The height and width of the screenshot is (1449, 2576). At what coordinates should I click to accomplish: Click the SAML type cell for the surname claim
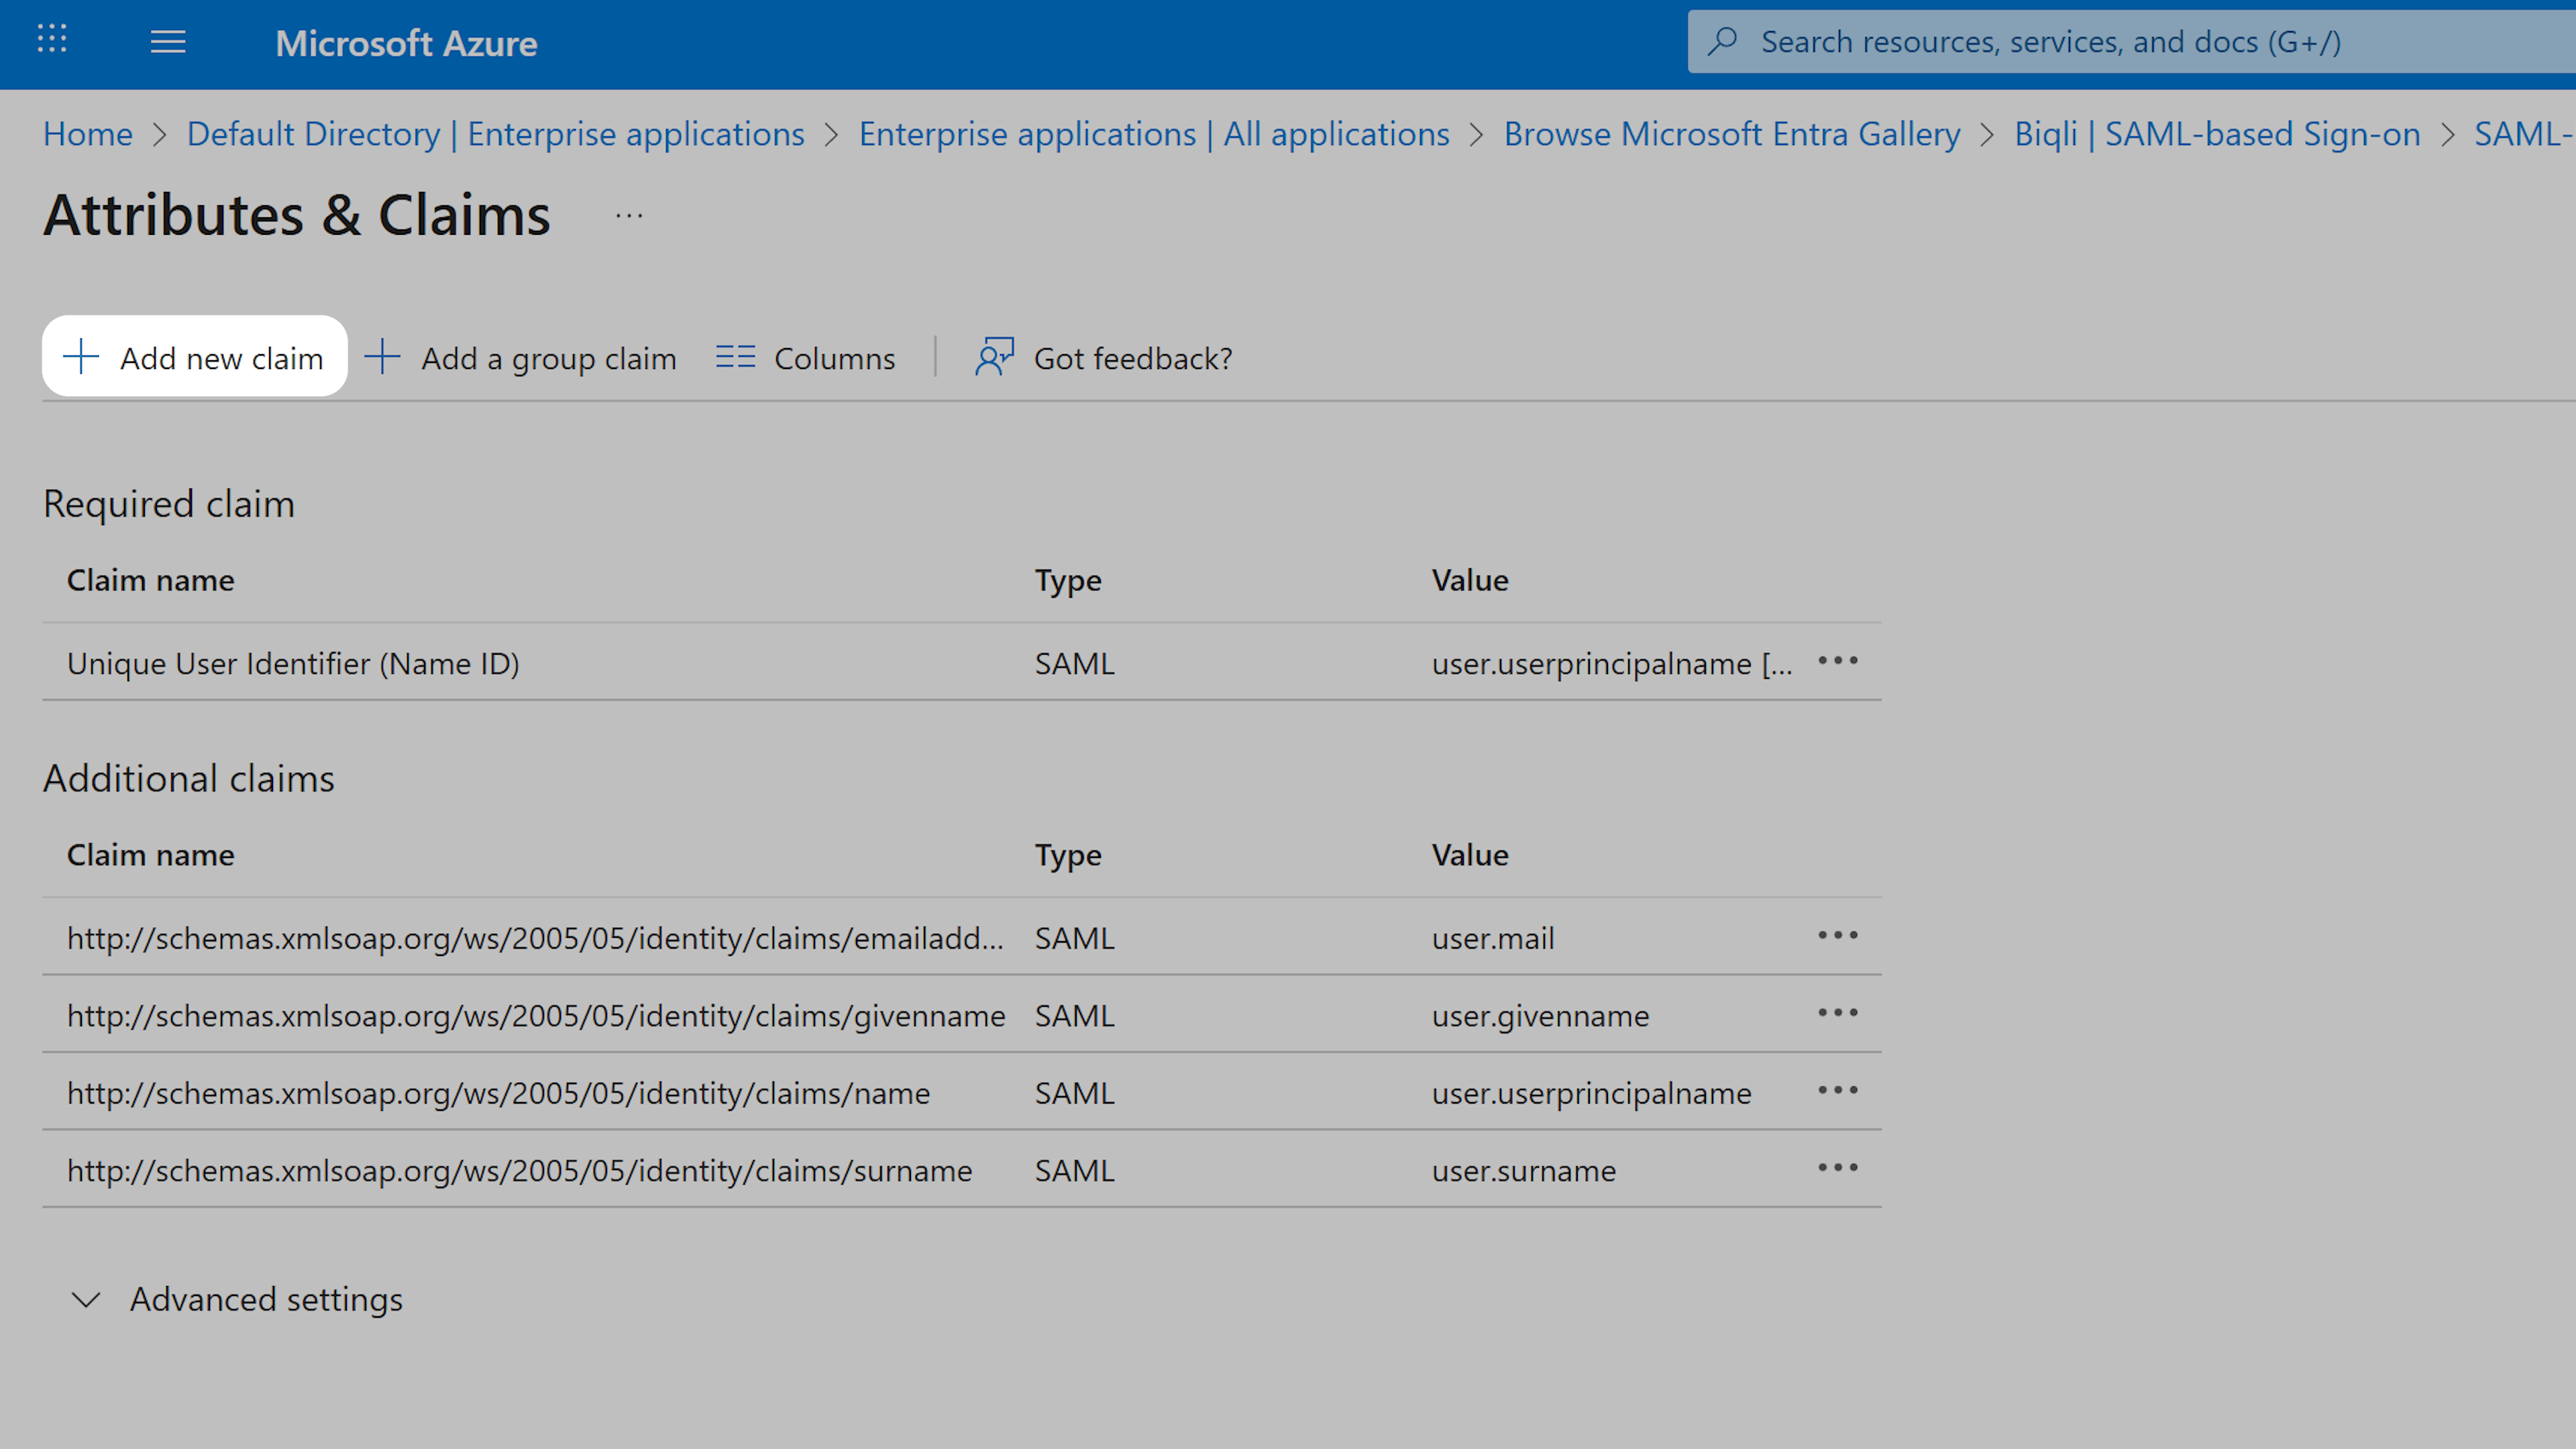coord(1074,1170)
